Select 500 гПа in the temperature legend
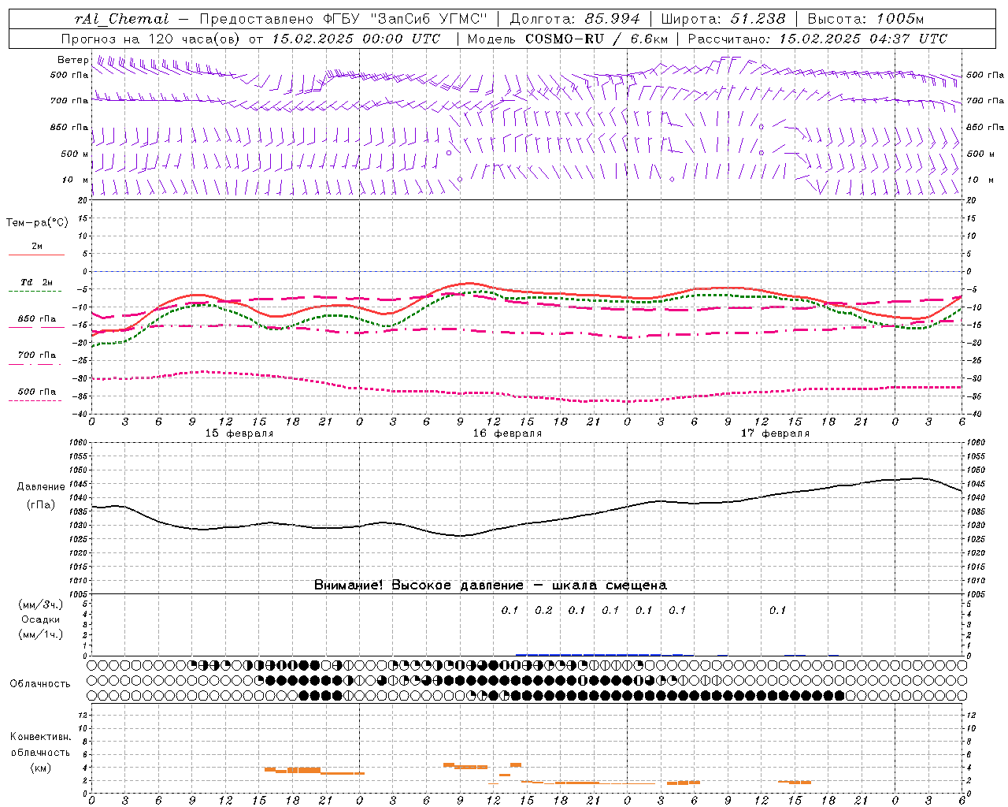The height and width of the screenshot is (807, 1008). (37, 391)
